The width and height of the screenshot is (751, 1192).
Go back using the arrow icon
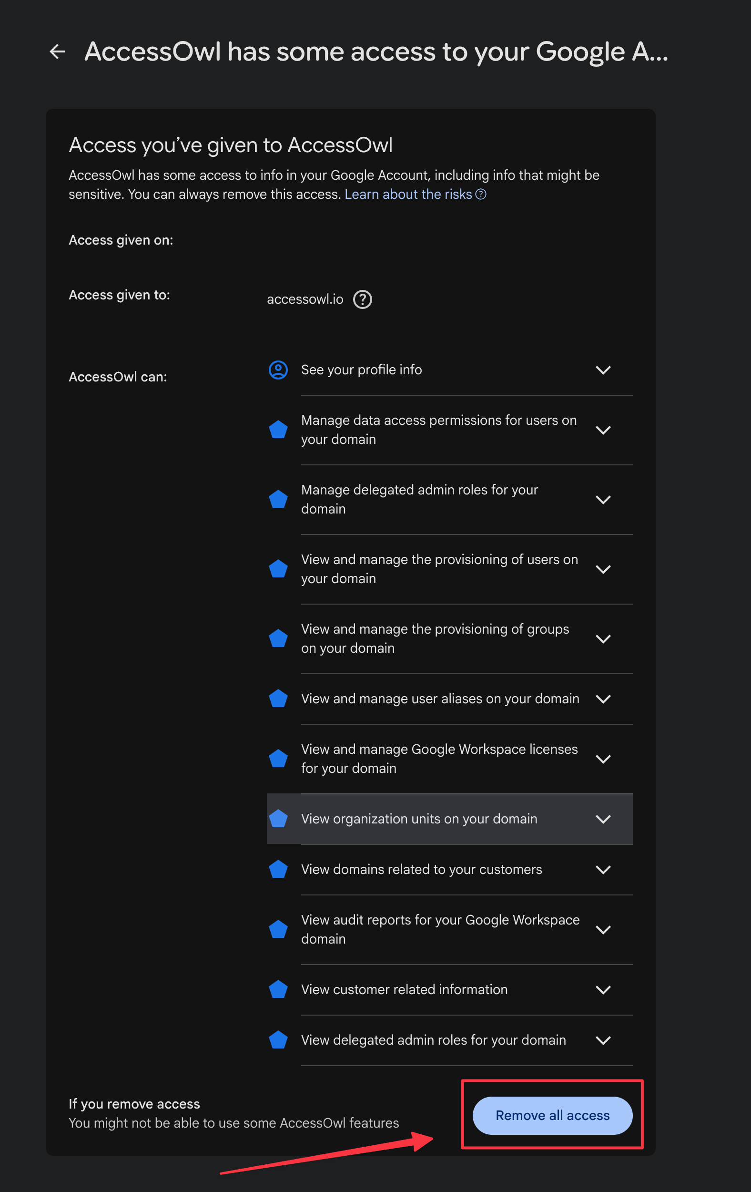click(57, 51)
